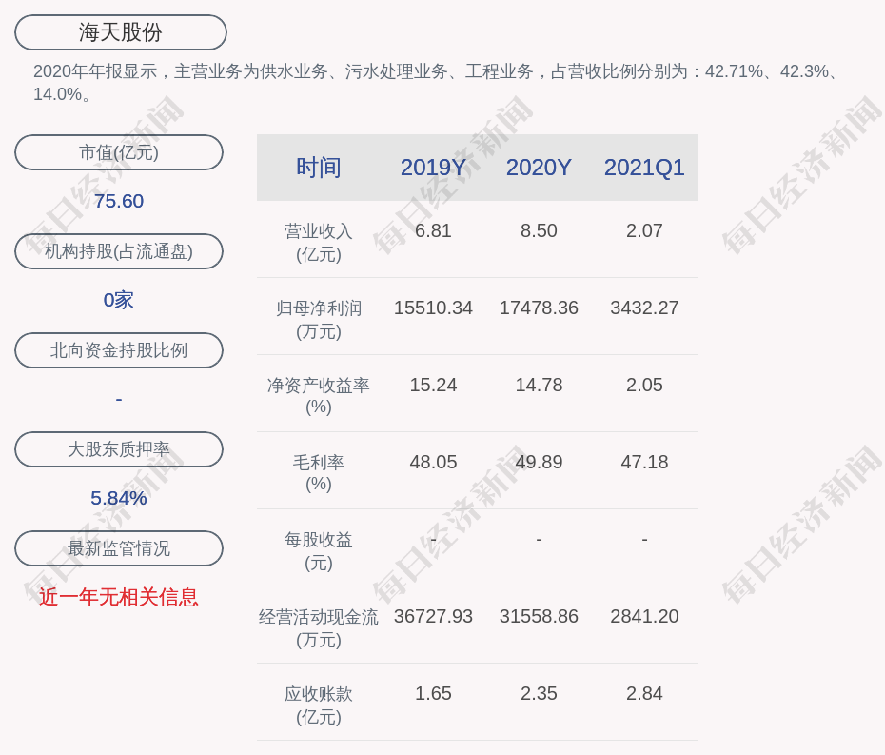Click cash flow value 36727.93
This screenshot has height=755, width=885.
(x=434, y=616)
